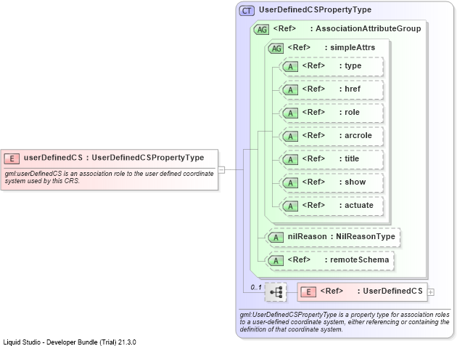Select the ': href' attribute label
The width and height of the screenshot is (457, 346).
pos(350,89)
